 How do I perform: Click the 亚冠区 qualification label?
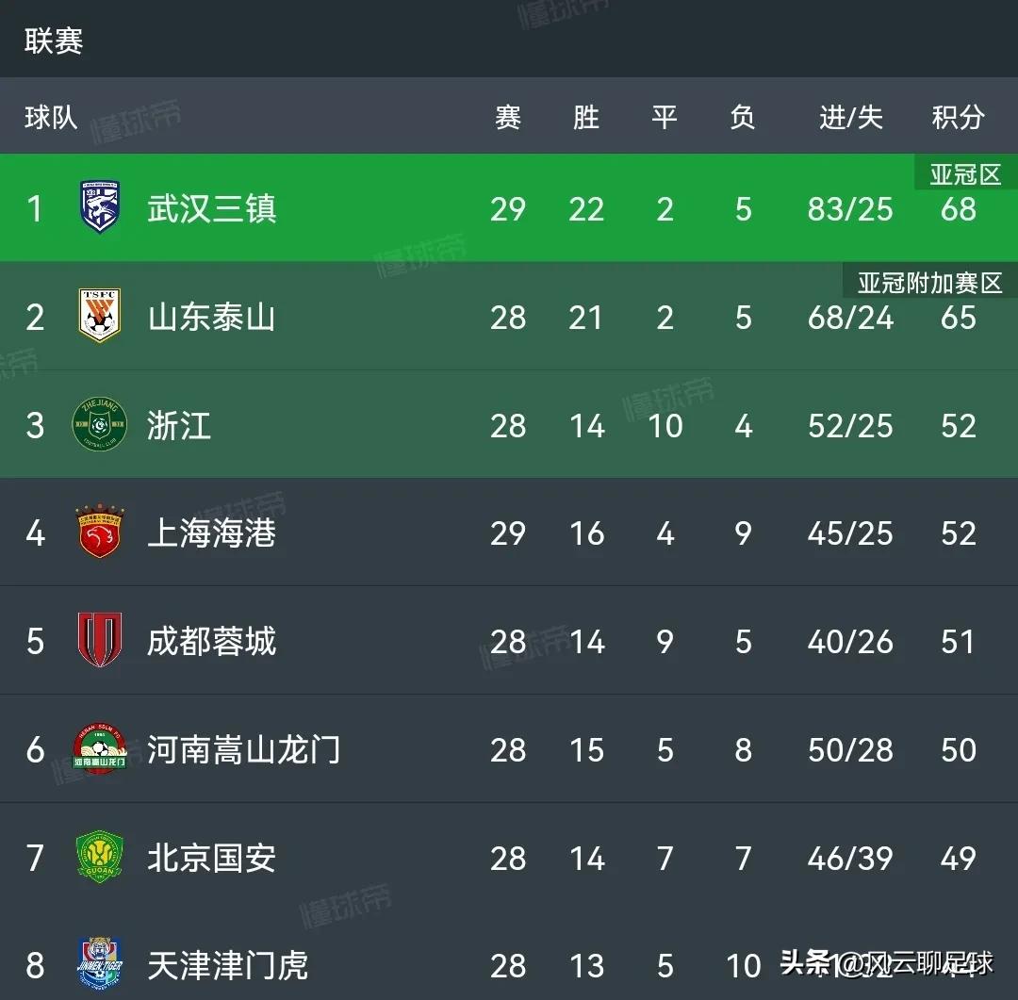tap(964, 174)
